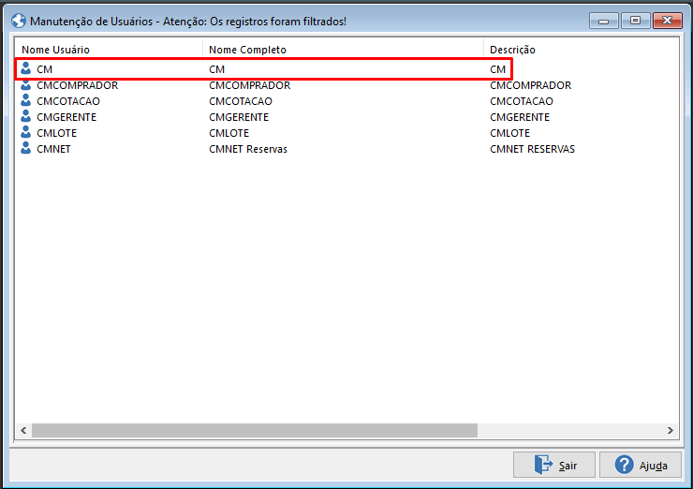The width and height of the screenshot is (693, 489).
Task: Click CMLOTE in the Nome Completo column
Action: click(229, 133)
